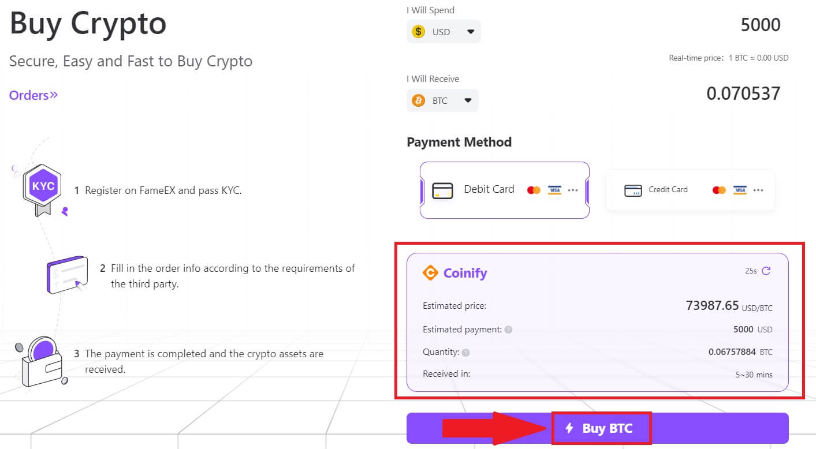The height and width of the screenshot is (449, 816).
Task: Click the credit card illustration icon
Action: (x=632, y=189)
